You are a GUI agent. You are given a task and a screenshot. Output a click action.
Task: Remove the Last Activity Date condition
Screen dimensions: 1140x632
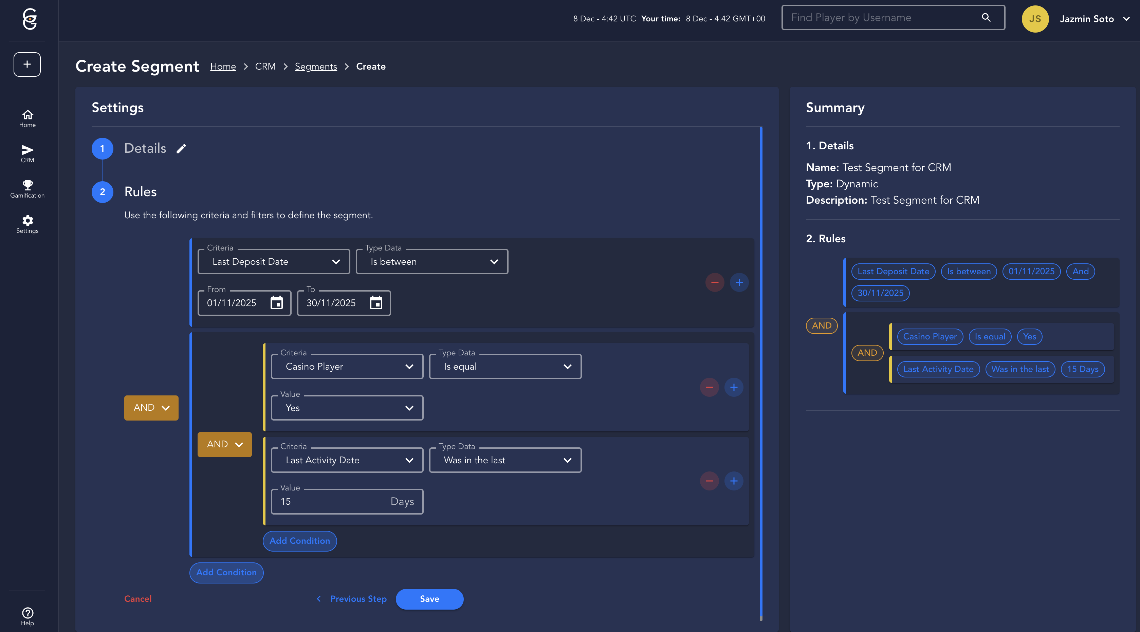(x=709, y=481)
